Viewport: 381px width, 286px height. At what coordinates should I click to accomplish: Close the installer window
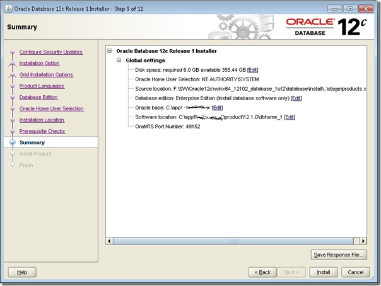click(366, 9)
